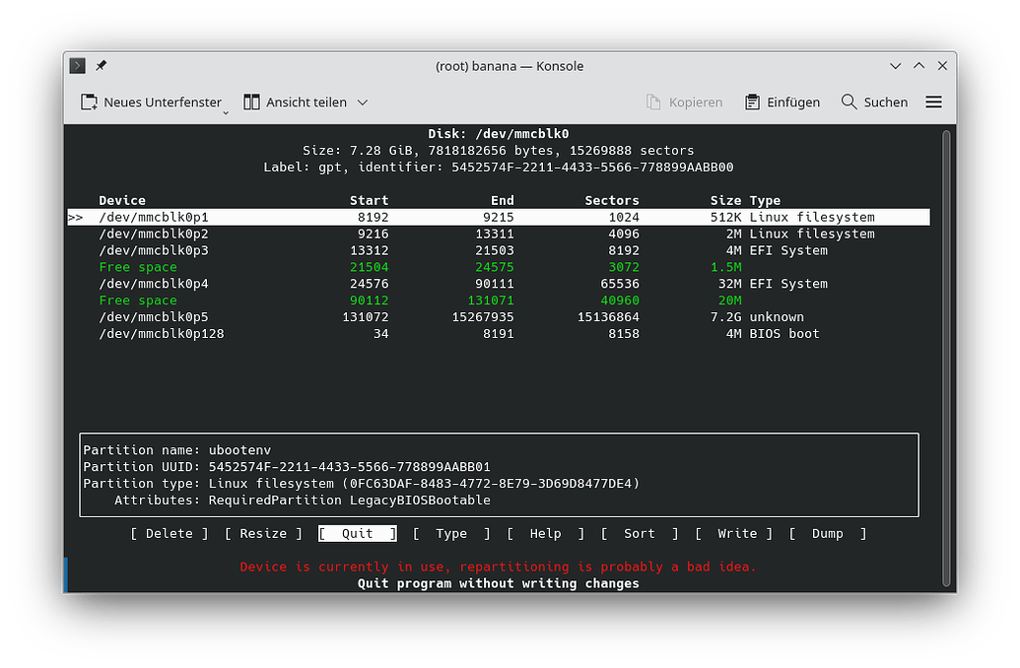Screen dimensions: 1020x668
Task: Select the Write option
Action: pyautogui.click(x=735, y=533)
